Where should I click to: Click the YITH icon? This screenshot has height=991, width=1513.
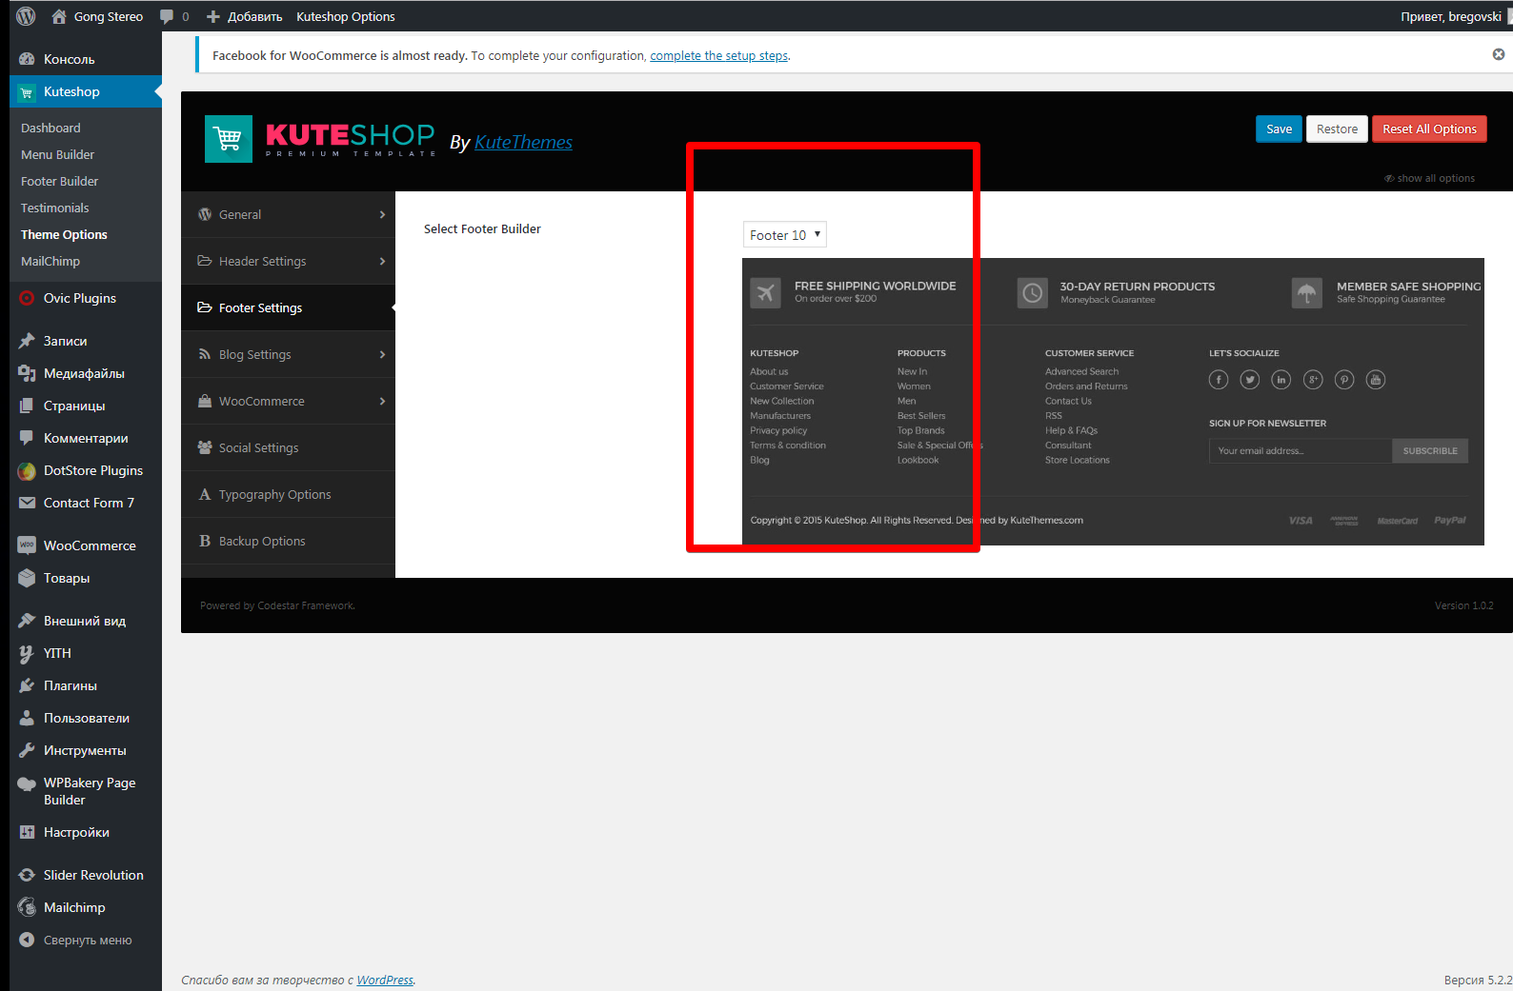point(27,653)
